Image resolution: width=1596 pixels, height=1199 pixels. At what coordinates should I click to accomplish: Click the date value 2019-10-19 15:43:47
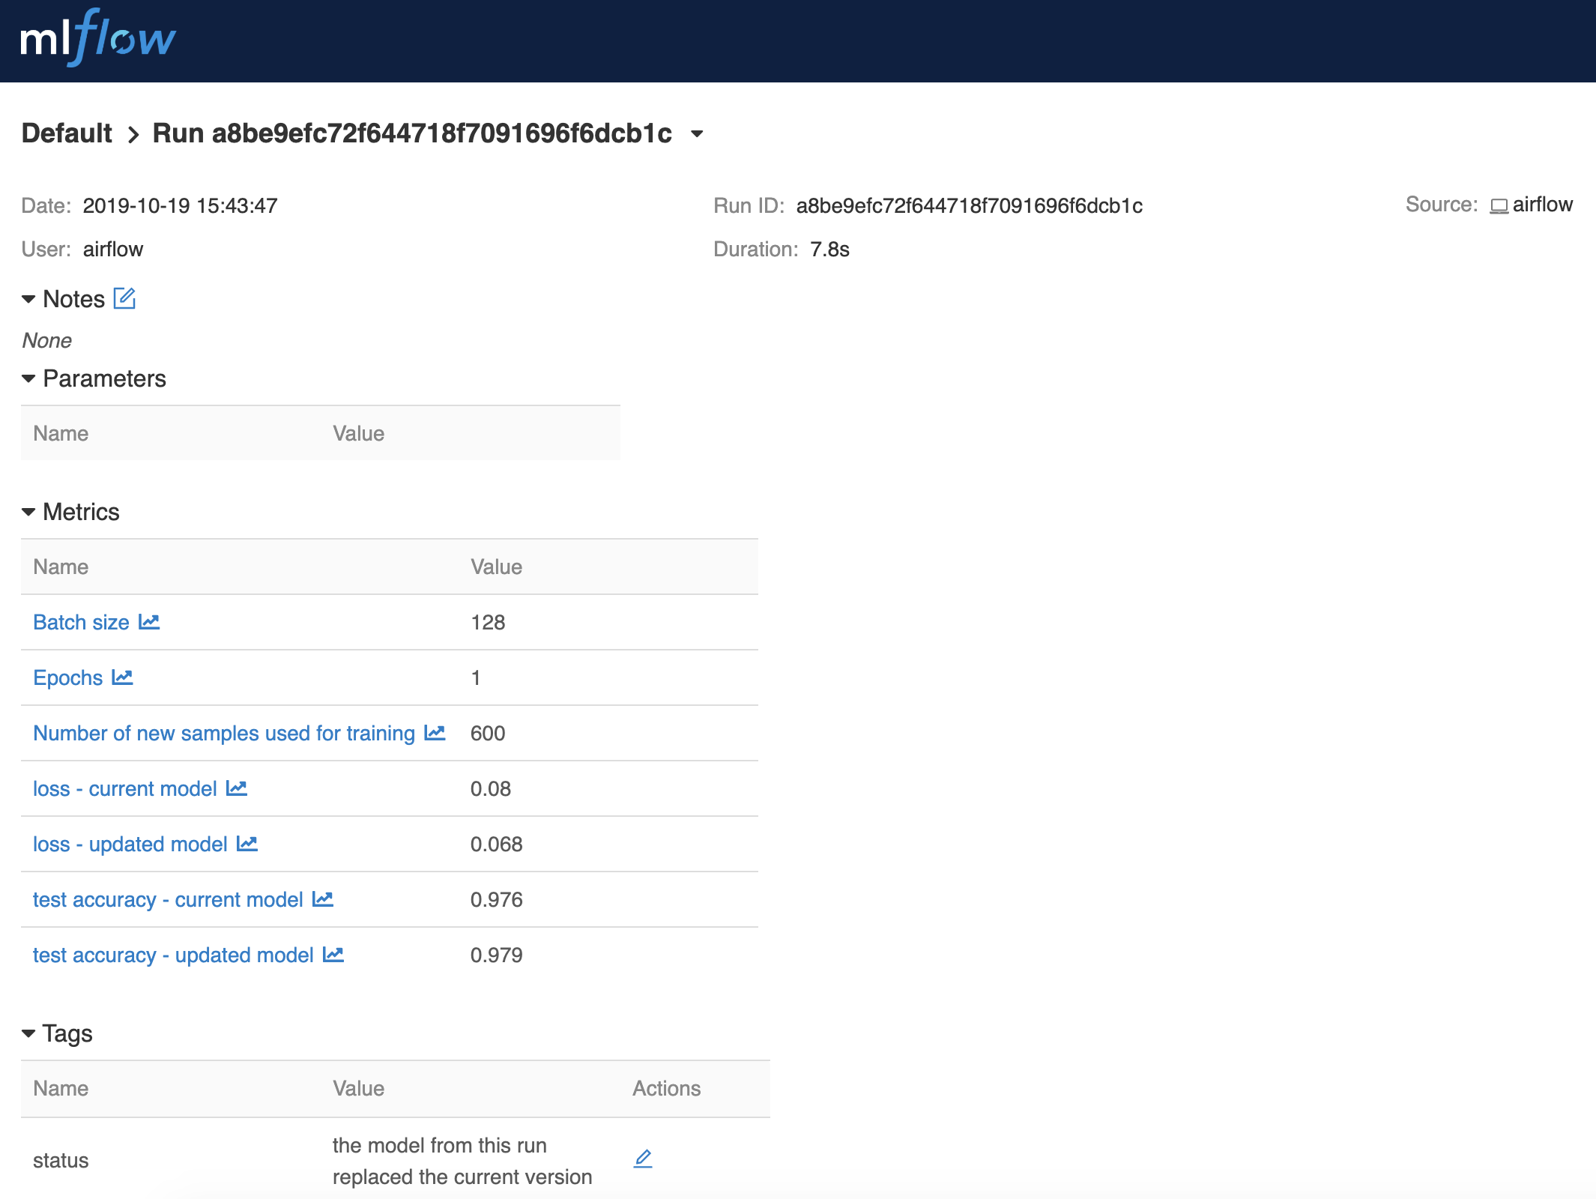point(180,206)
